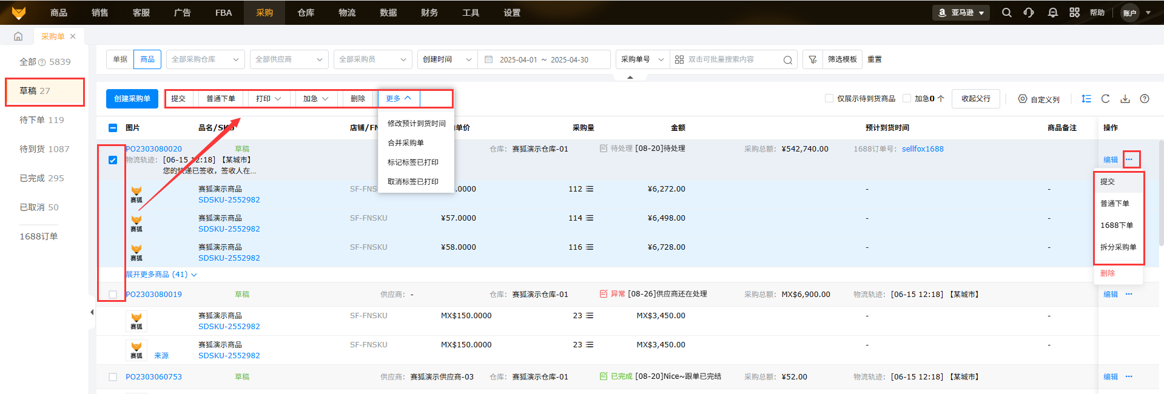This screenshot has width=1164, height=394.
Task: Close the 采购单 tab
Action: pos(73,36)
